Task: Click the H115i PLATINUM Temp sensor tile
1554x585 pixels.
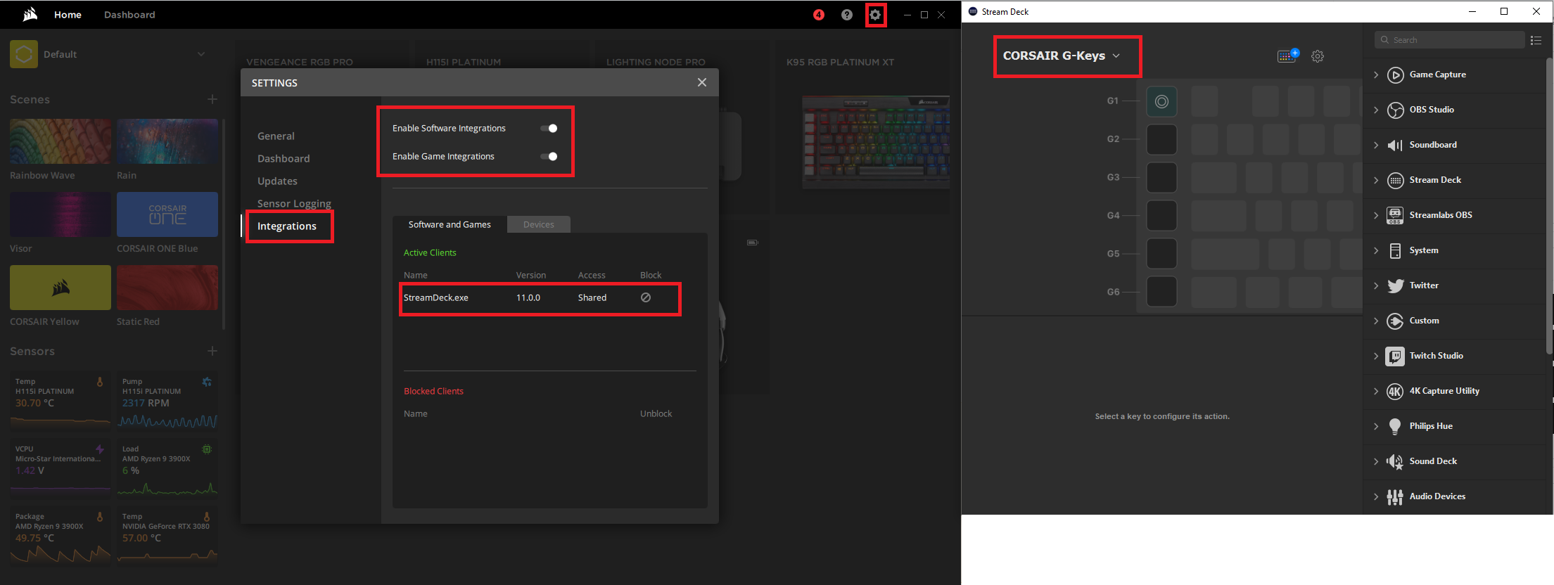Action: [x=60, y=401]
